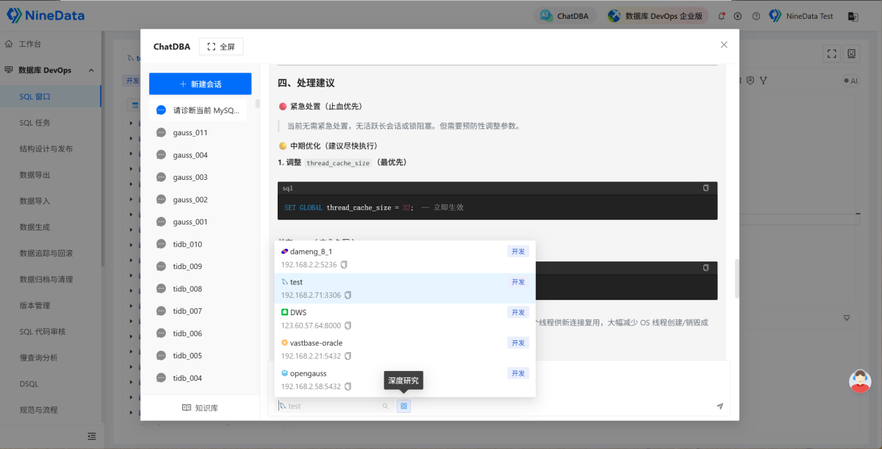Toggle the deep research atom icon
Viewport: 882px width, 449px height.
pos(404,406)
